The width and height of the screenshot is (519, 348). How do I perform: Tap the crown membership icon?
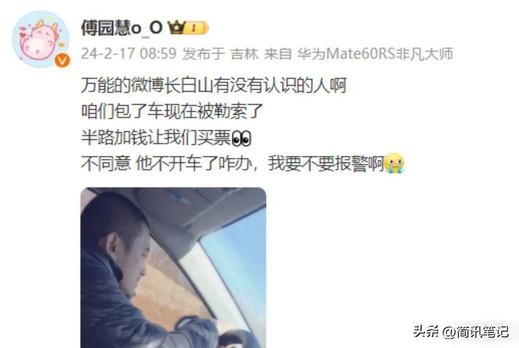coord(176,28)
